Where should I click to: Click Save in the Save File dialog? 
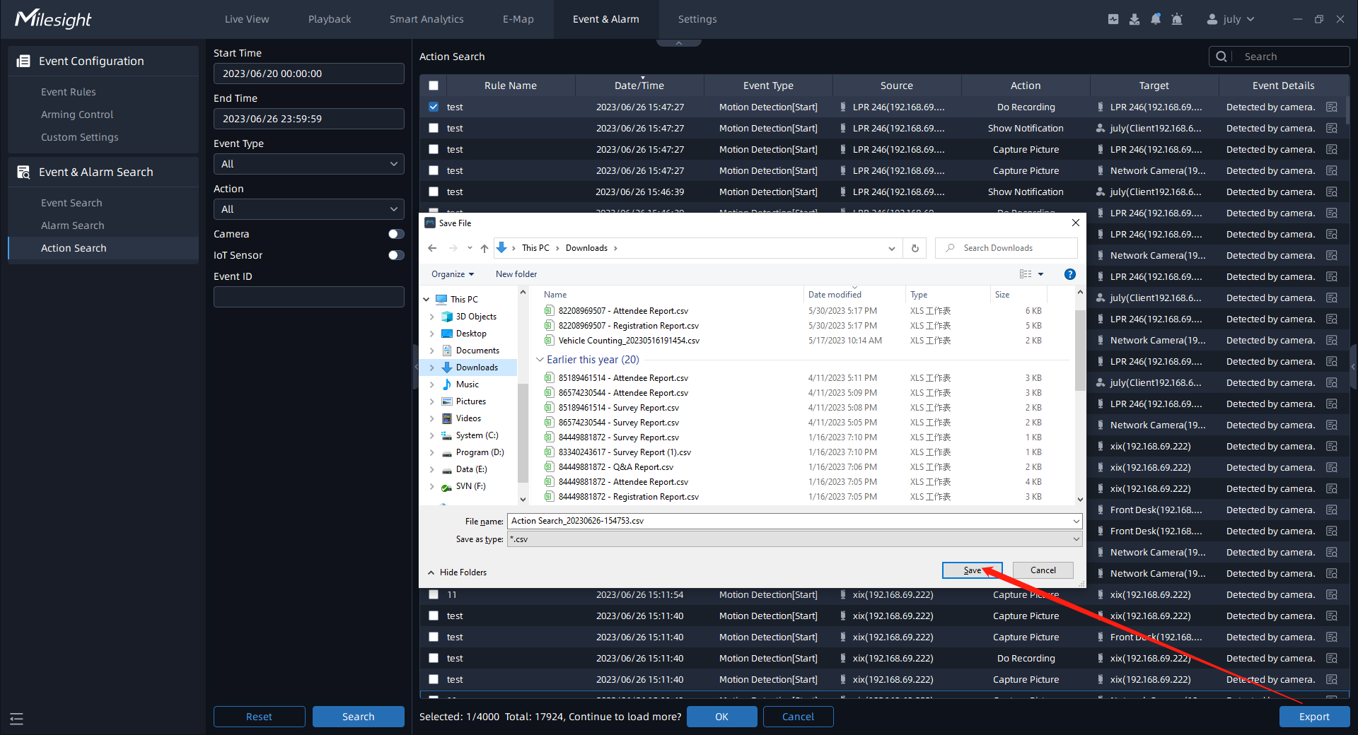coord(973,570)
